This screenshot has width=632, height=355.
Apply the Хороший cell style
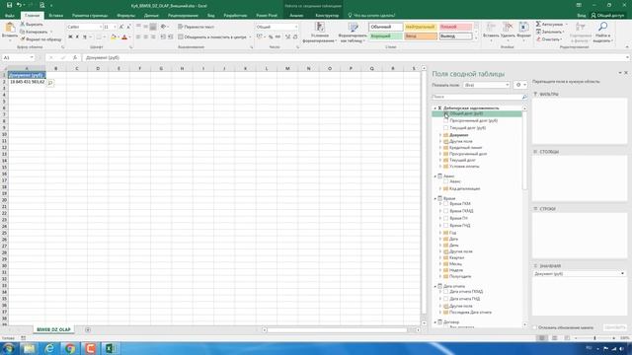pos(386,36)
